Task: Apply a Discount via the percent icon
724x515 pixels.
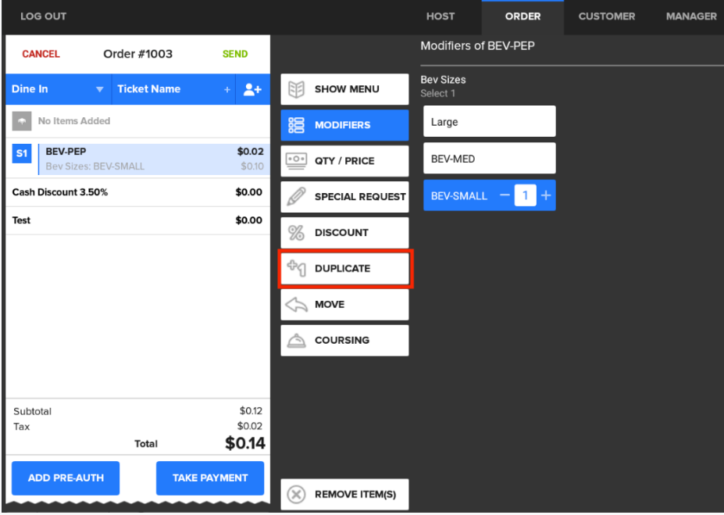Action: [x=297, y=232]
